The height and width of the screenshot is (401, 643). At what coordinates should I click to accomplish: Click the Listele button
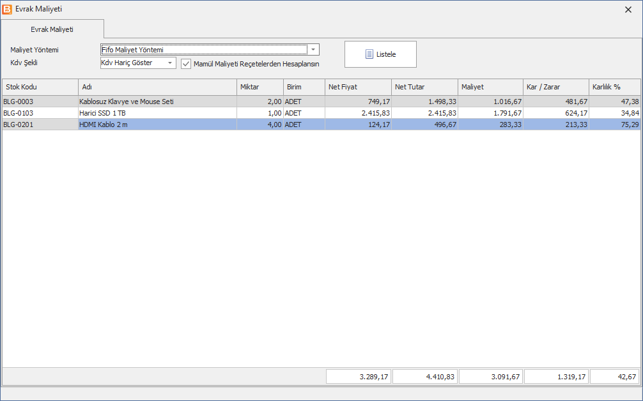(380, 54)
